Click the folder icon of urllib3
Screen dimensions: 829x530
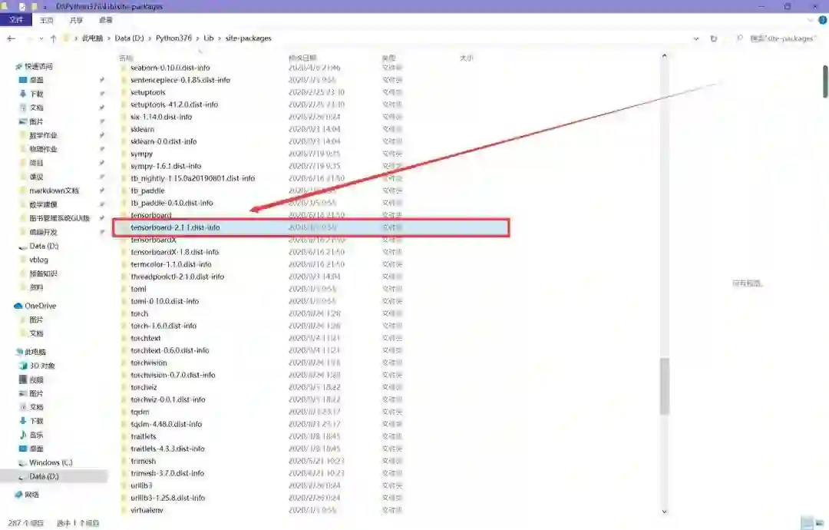coord(124,485)
